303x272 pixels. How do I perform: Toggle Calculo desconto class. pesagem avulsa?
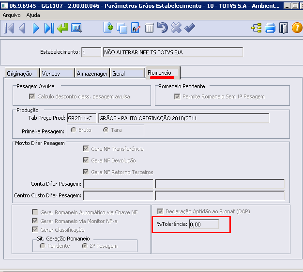pyautogui.click(x=32, y=96)
